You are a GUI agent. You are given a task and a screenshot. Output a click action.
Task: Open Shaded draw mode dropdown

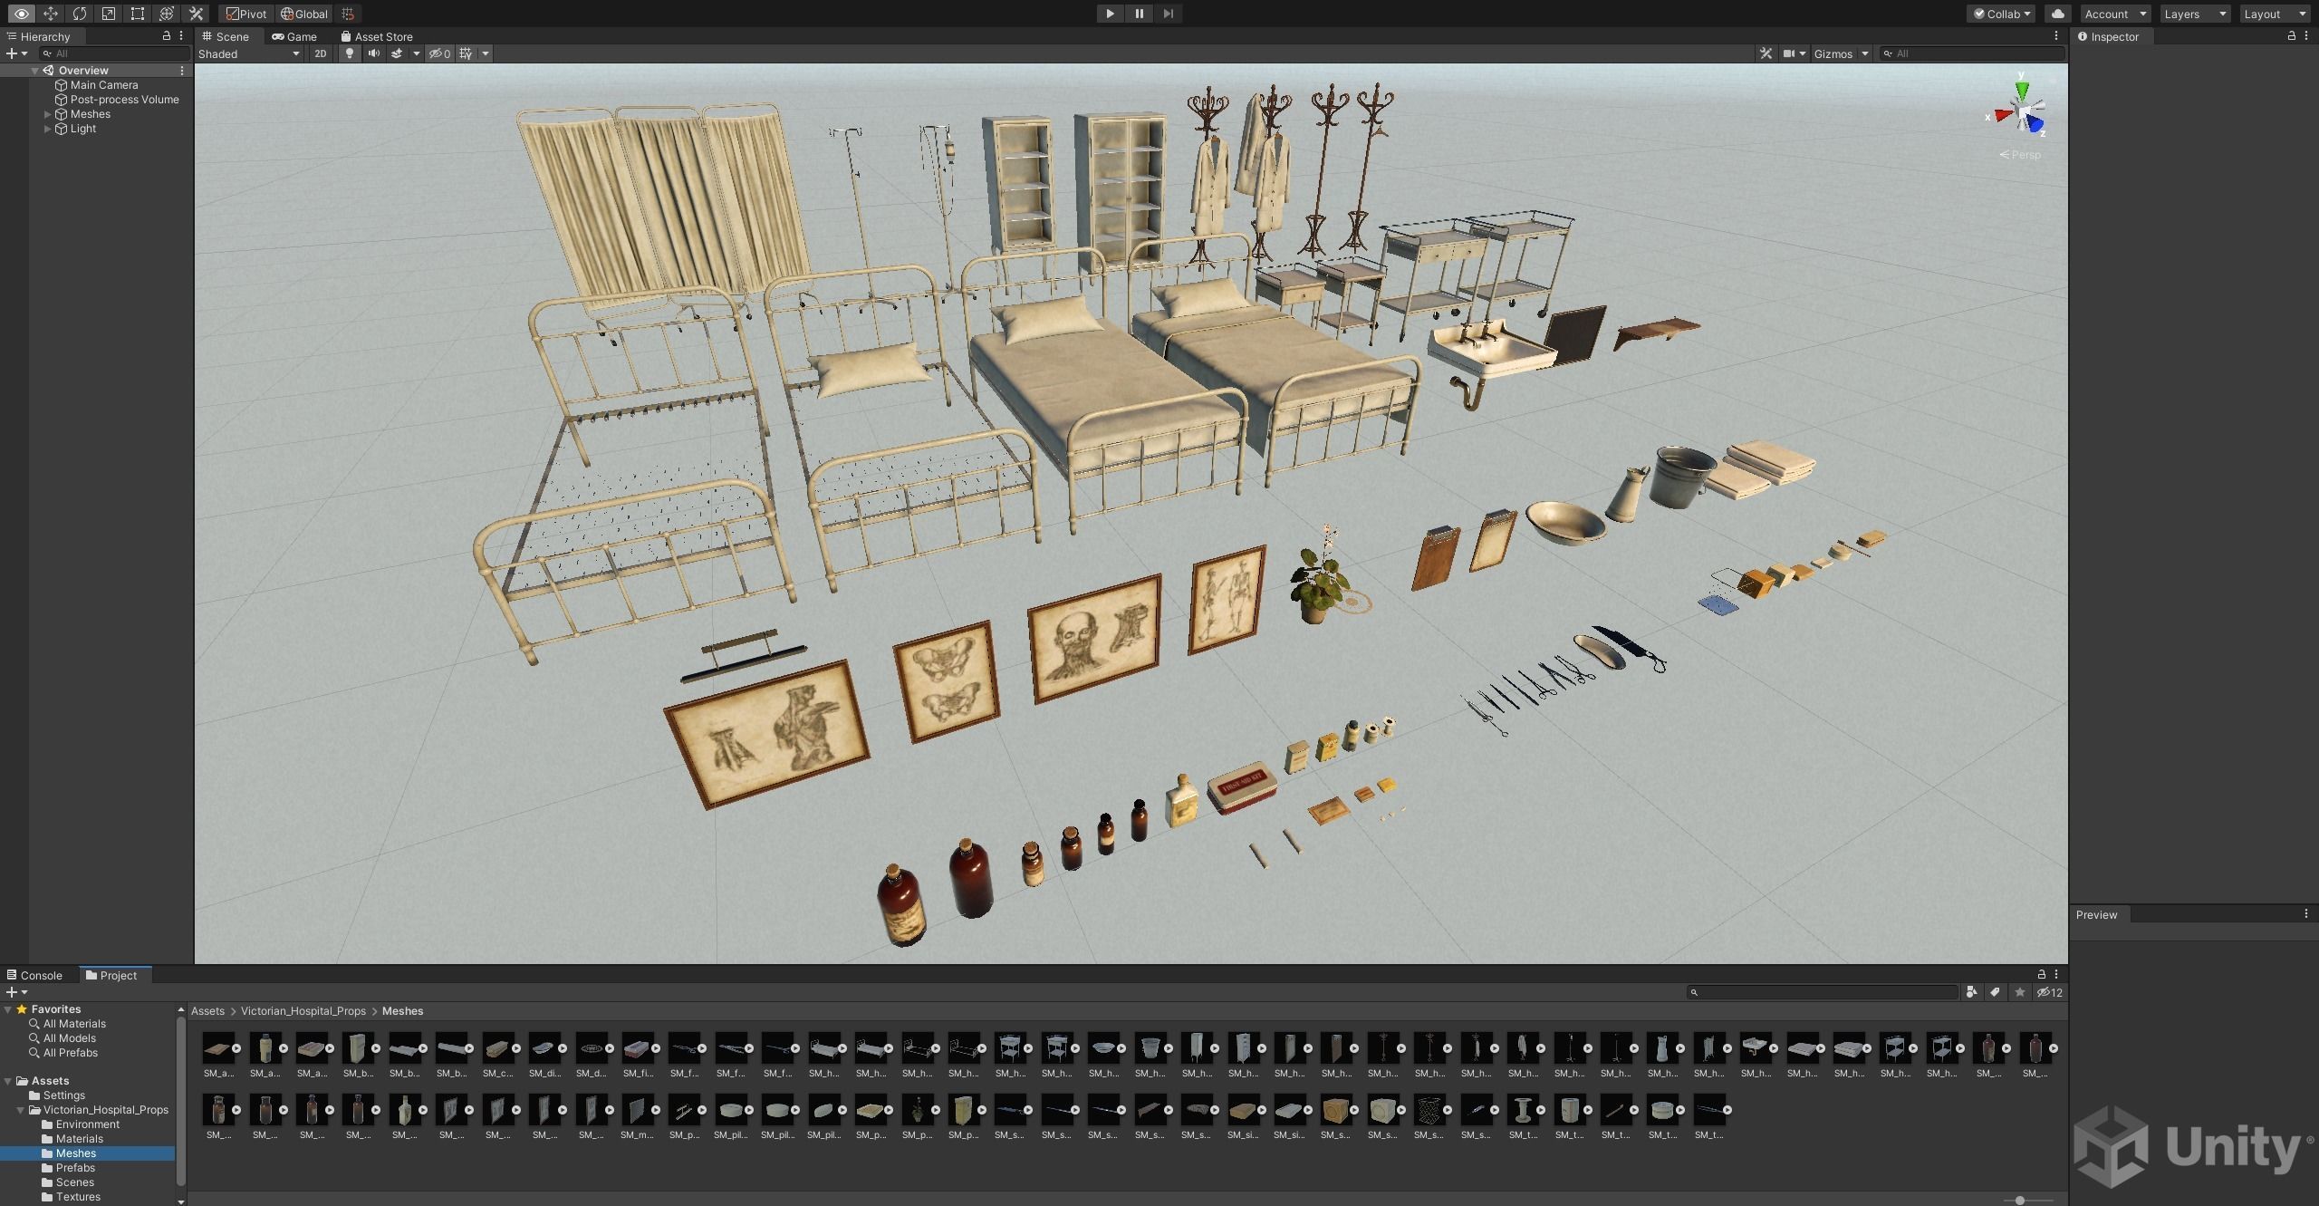pyautogui.click(x=249, y=53)
